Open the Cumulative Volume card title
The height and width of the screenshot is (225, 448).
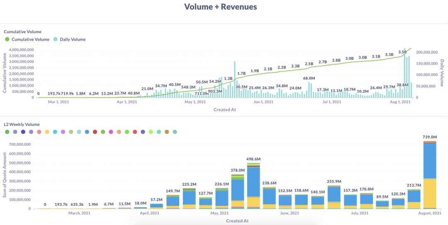pyautogui.click(x=22, y=32)
